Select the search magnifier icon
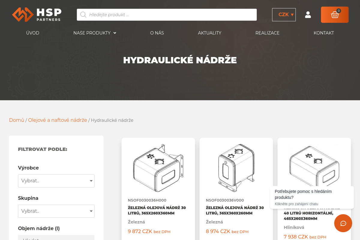 tap(83, 14)
